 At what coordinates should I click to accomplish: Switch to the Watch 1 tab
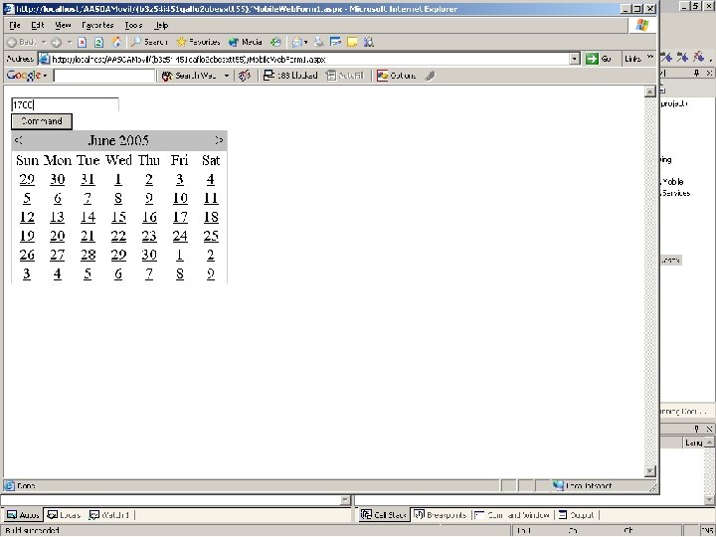coord(109,515)
